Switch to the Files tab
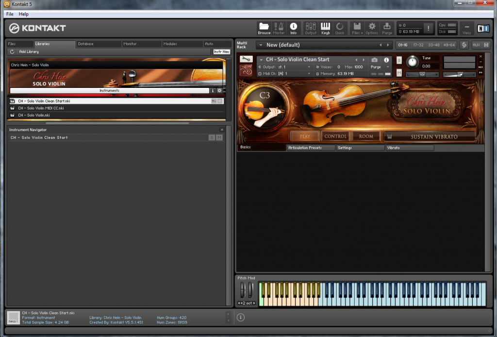 (19, 44)
